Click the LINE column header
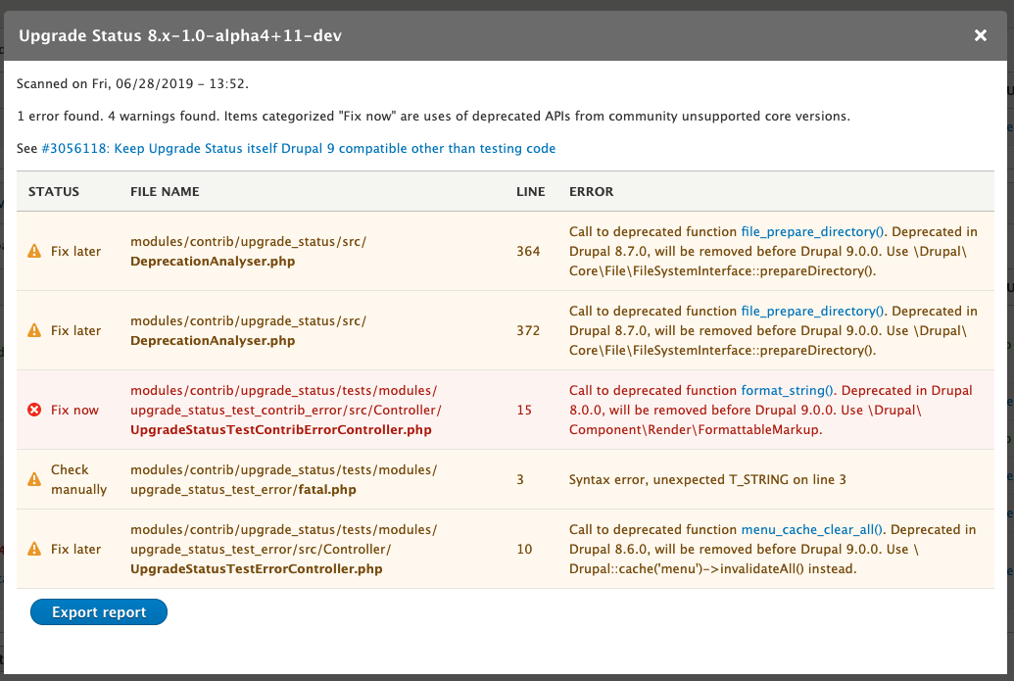The width and height of the screenshot is (1014, 681). tap(531, 191)
